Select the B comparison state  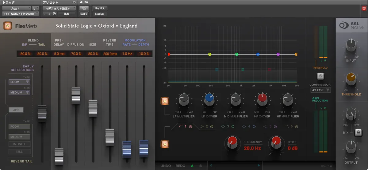tap(201, 166)
